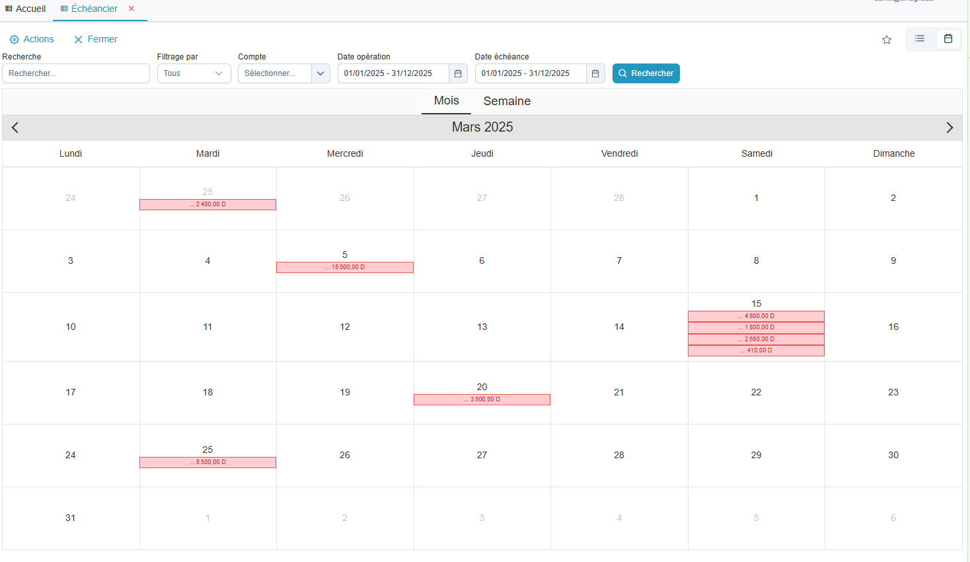This screenshot has width=970, height=562.
Task: Open the Accueil tab
Action: (x=26, y=9)
